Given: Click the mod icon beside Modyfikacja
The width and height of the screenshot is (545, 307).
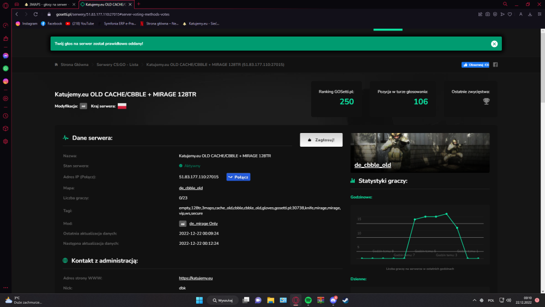Looking at the screenshot, I should 83,106.
